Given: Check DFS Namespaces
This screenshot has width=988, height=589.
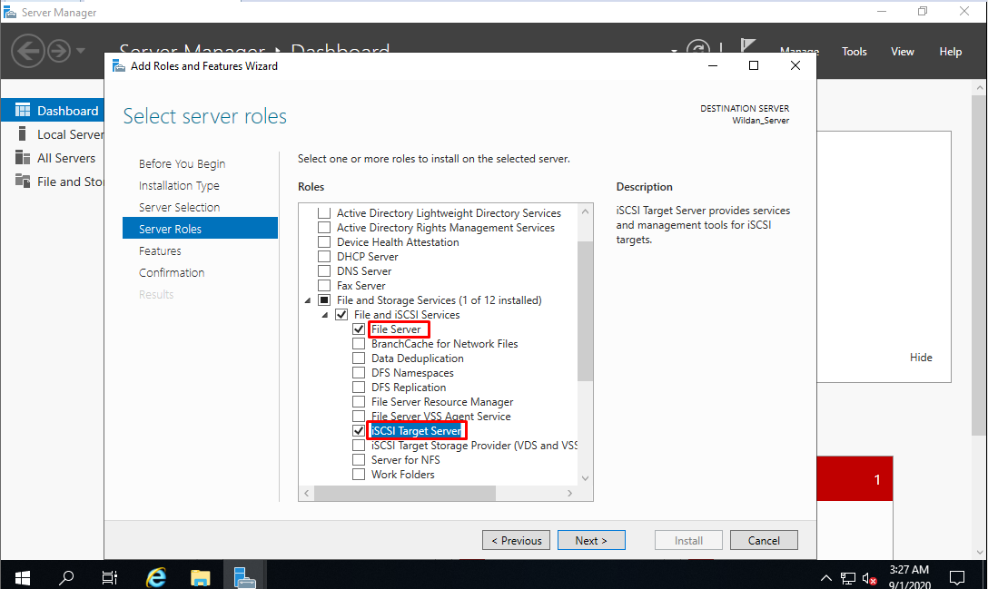Looking at the screenshot, I should coord(359,372).
